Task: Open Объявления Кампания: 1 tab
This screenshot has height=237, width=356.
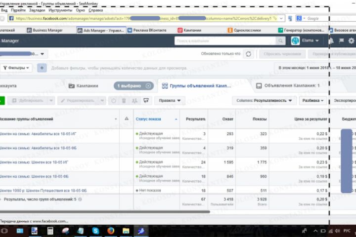Action: tap(288, 86)
